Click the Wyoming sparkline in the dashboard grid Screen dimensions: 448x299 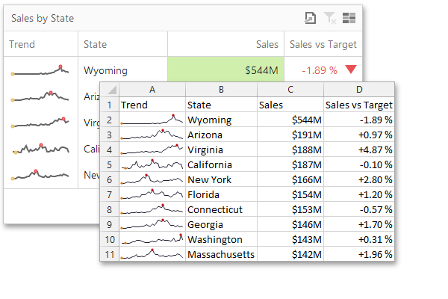coord(40,70)
